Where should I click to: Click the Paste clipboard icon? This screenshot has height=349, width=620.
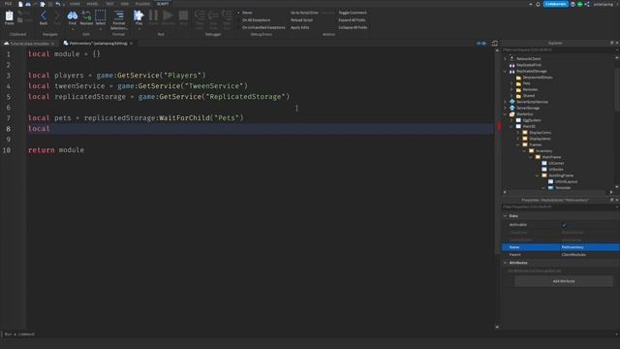(x=9, y=16)
